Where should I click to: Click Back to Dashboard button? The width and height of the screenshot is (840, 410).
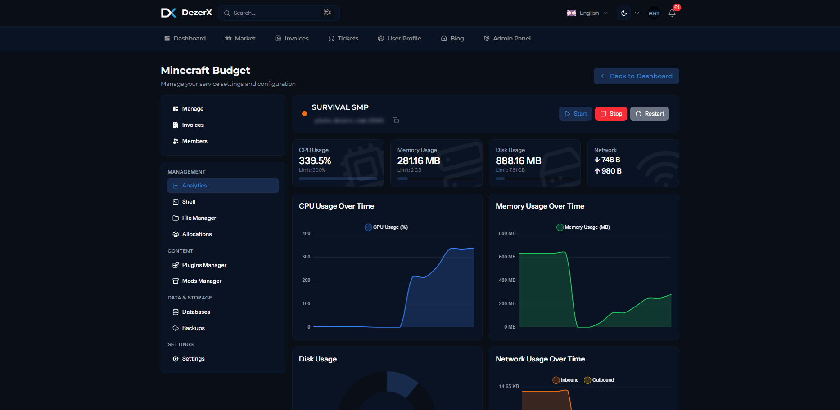point(636,76)
